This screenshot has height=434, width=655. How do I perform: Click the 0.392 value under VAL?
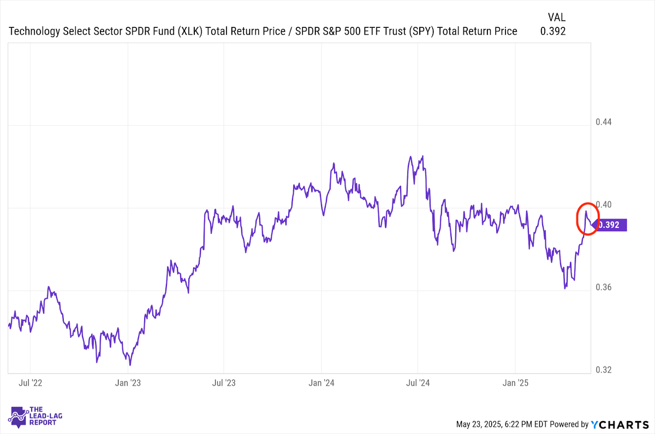point(553,31)
